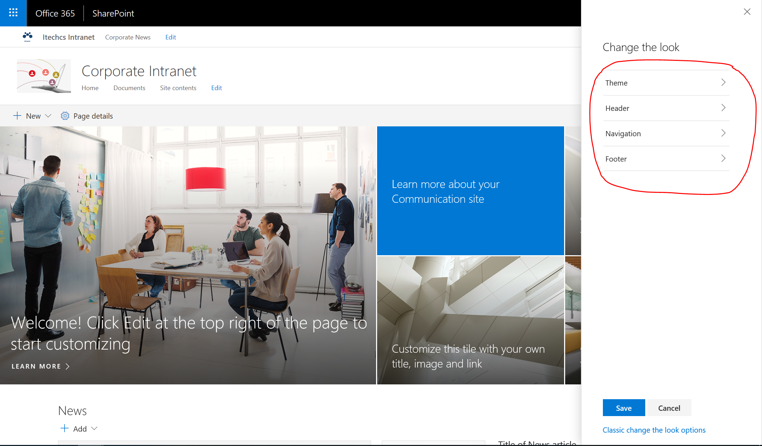
Task: Expand the Footer settings
Action: click(x=666, y=159)
